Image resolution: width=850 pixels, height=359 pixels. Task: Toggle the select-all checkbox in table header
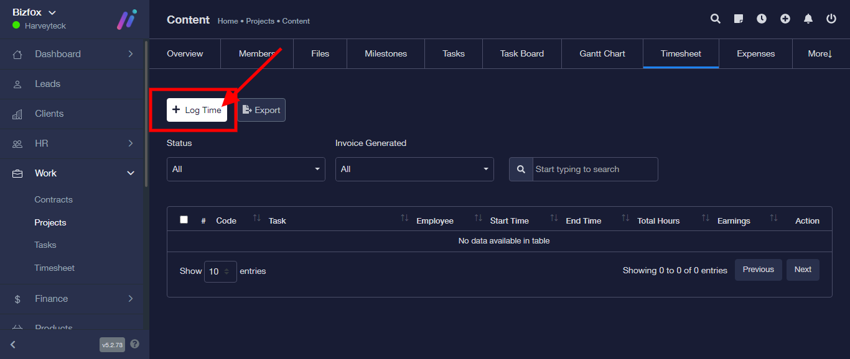184,220
